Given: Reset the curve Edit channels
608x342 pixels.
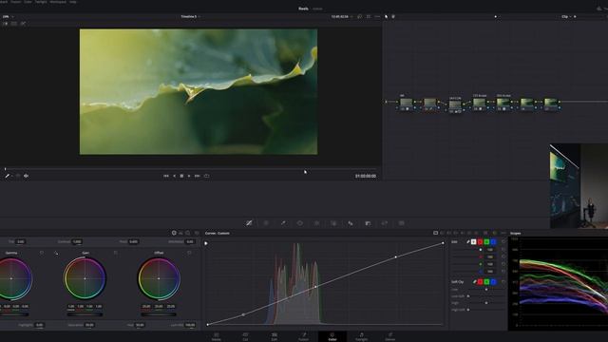Looking at the screenshot, I should pos(503,242).
